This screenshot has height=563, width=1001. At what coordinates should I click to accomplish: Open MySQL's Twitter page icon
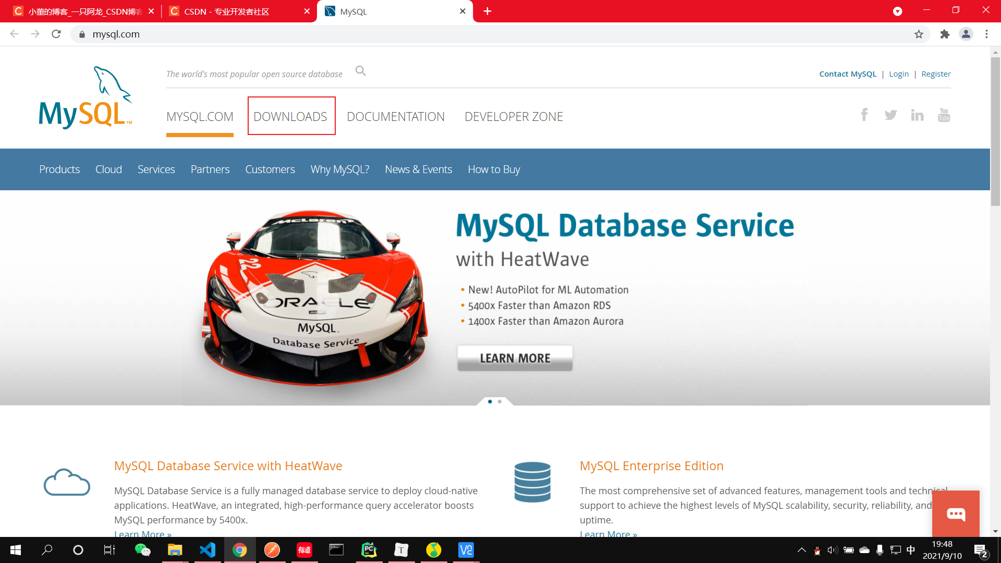(x=890, y=115)
